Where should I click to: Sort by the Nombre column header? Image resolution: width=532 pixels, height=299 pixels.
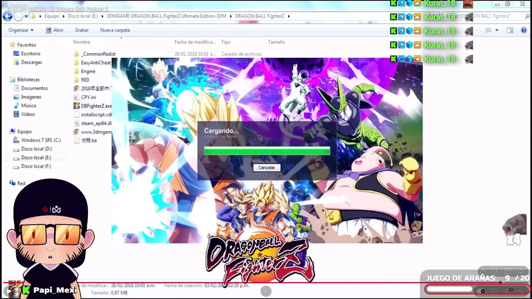pos(81,42)
